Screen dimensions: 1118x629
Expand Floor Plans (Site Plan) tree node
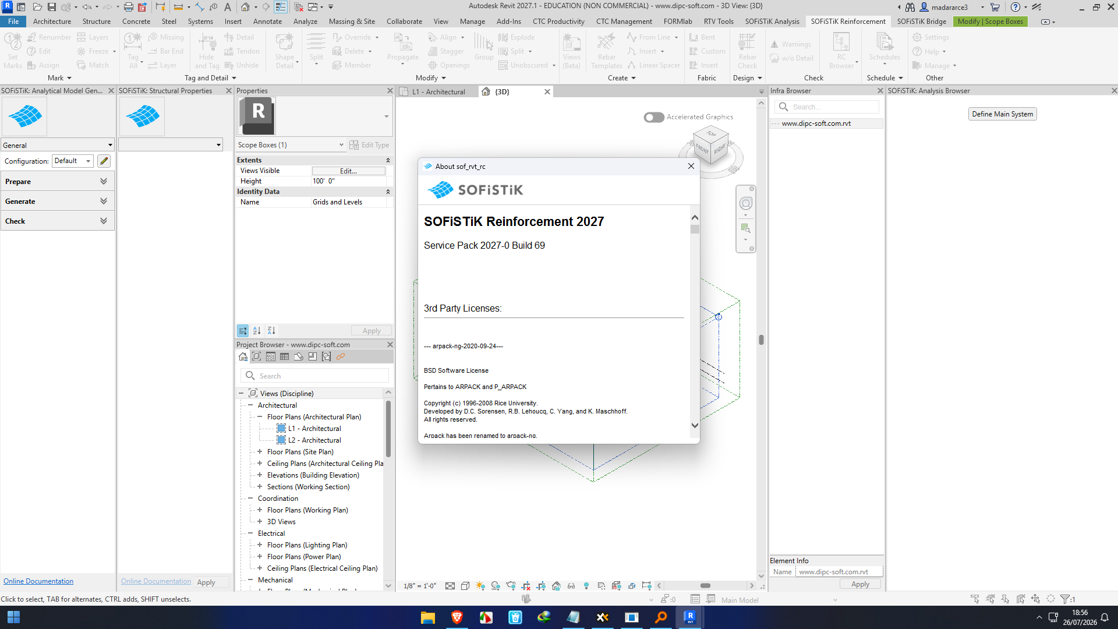[260, 451]
